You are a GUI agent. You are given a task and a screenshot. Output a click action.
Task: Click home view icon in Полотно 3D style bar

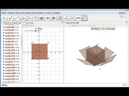[x=73, y=26]
